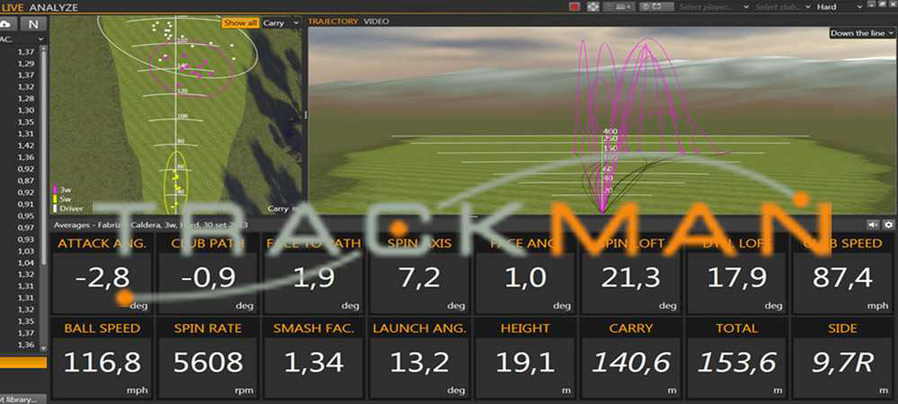Select the shot row with value 1,42

point(21,145)
